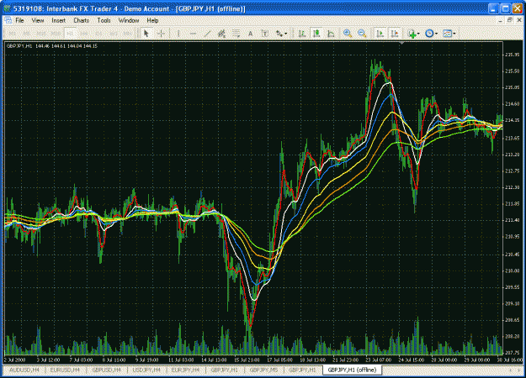The width and height of the screenshot is (526, 378).
Task: Toggle Candlesticks chart mode
Action: pyautogui.click(x=316, y=34)
